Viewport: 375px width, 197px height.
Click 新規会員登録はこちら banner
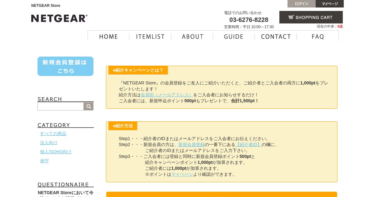point(65,66)
